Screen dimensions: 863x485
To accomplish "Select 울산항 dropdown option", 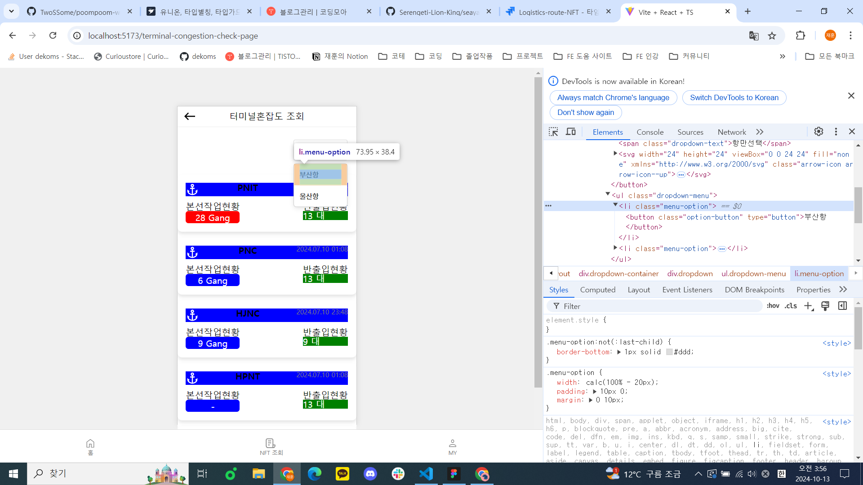I will point(309,196).
